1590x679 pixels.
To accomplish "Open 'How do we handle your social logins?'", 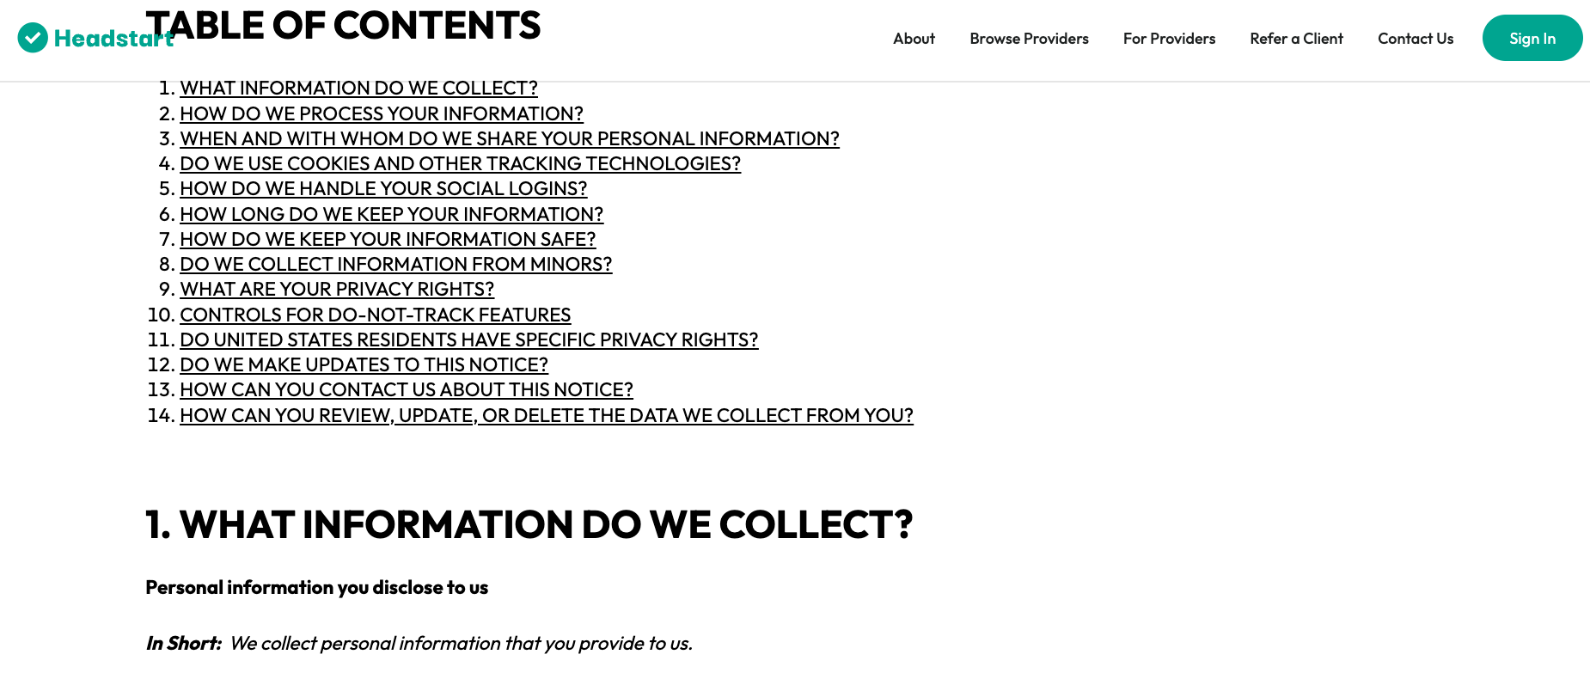I will click(x=383, y=189).
